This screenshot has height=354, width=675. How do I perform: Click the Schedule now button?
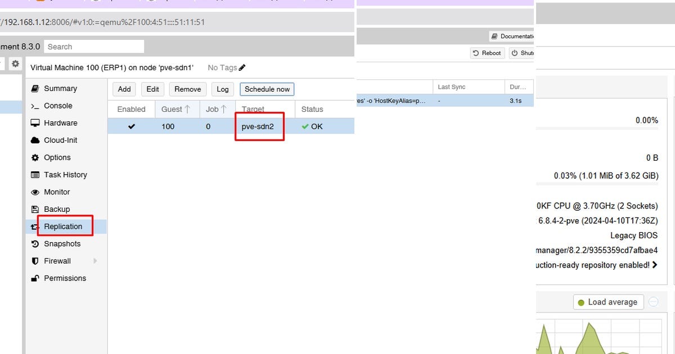coord(267,89)
